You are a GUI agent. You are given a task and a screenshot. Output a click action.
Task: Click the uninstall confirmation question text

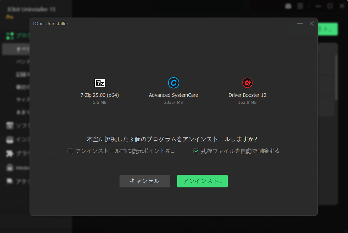pyautogui.click(x=172, y=139)
